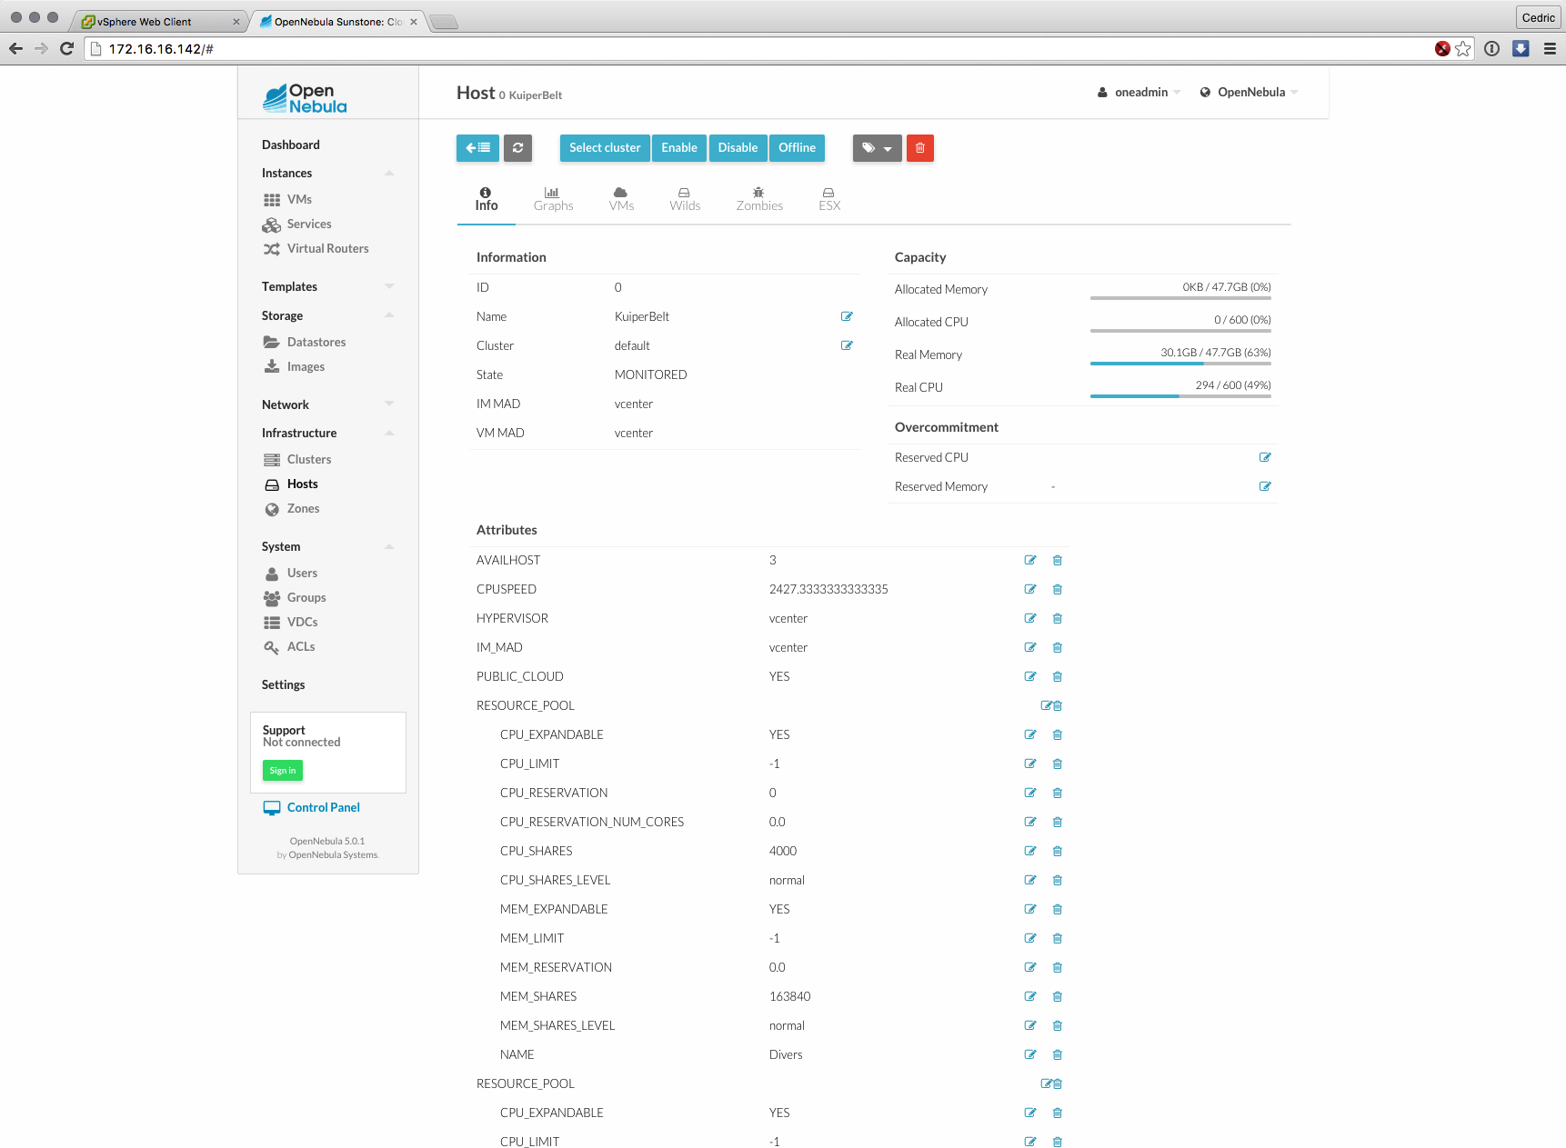Screen dimensions: 1566x1148
Task: Edit the CPUSPEED attribute value
Action: point(1029,590)
